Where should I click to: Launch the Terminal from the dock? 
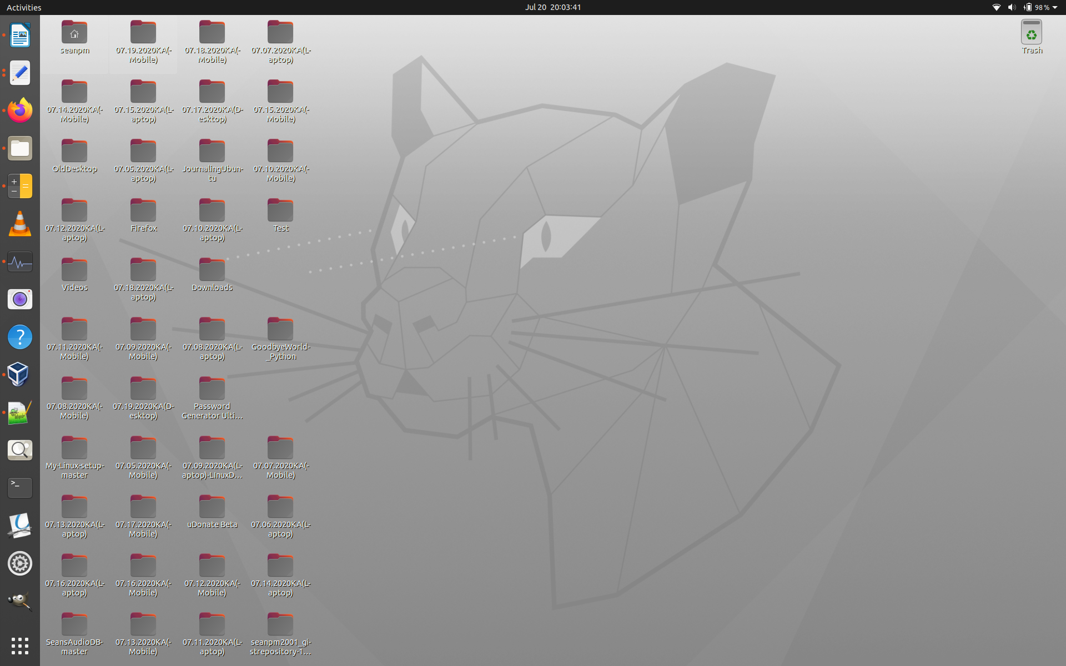click(x=20, y=488)
